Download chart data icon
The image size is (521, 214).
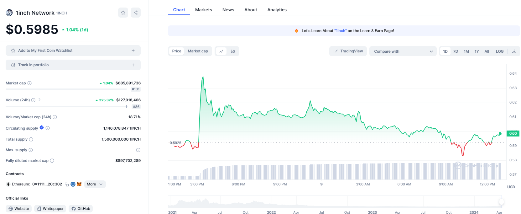514,51
